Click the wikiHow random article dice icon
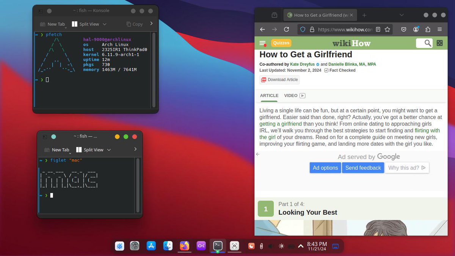The image size is (455, 256). click(x=439, y=43)
